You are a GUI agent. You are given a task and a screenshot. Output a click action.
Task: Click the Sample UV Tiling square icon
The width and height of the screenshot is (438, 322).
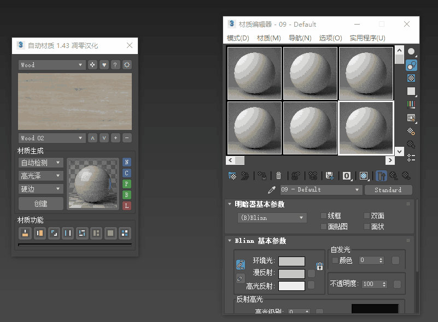pos(411,92)
